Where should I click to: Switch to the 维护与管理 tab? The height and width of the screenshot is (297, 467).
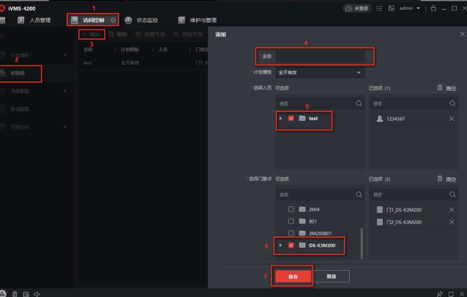pos(198,20)
